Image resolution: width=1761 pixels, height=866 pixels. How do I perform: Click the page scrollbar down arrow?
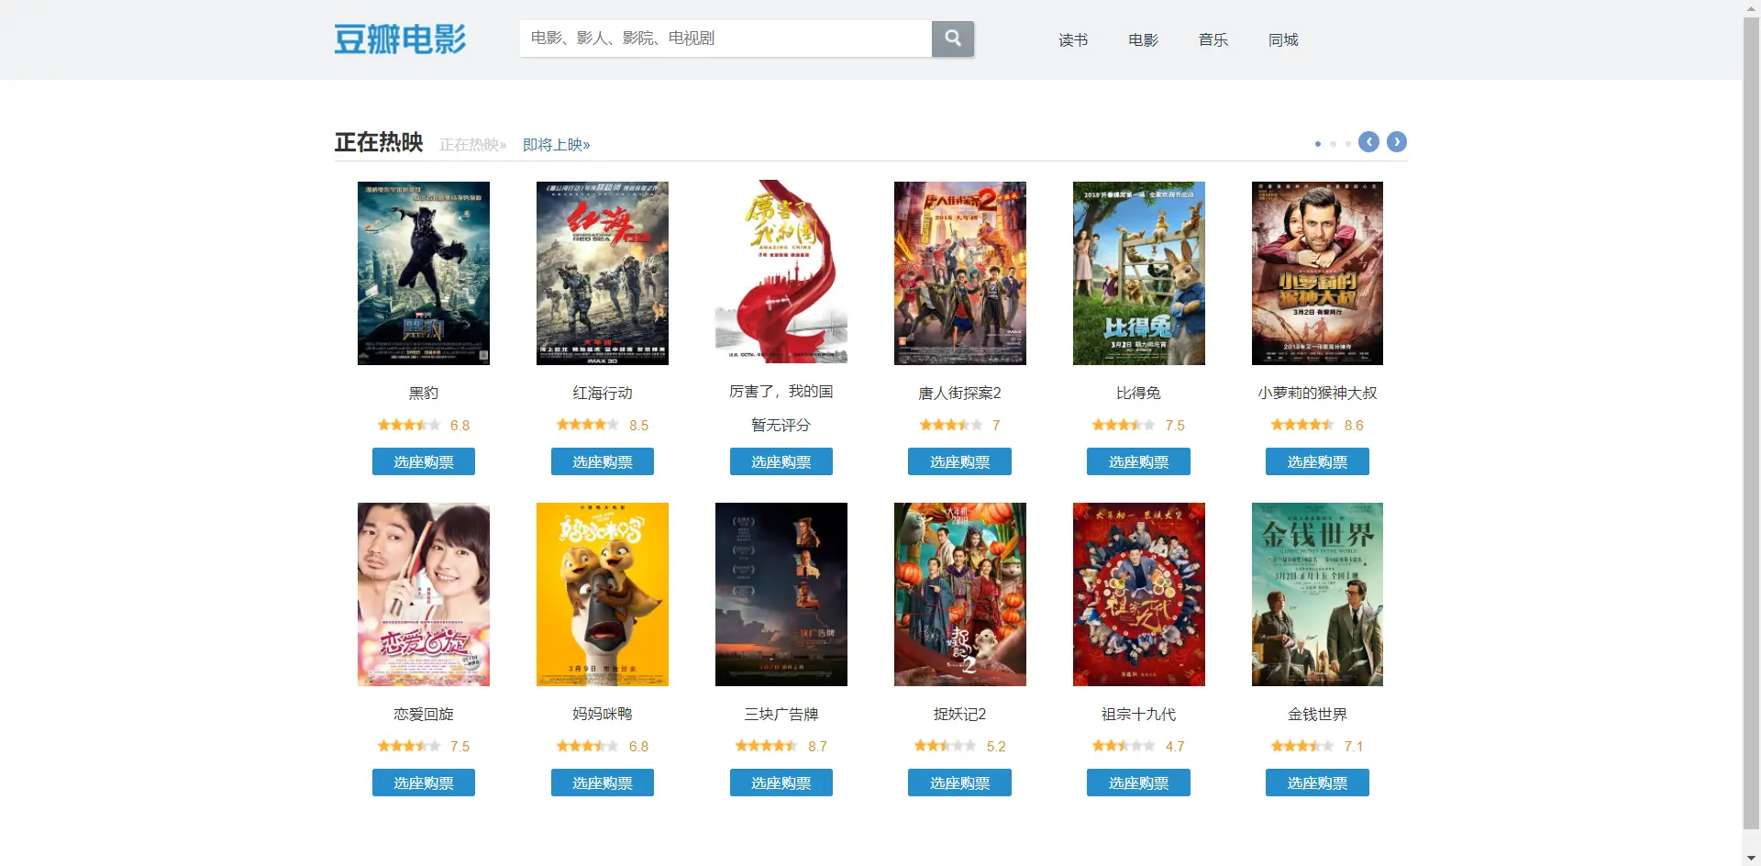click(x=1752, y=858)
